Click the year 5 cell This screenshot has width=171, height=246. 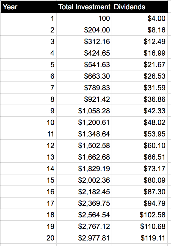click(29, 64)
